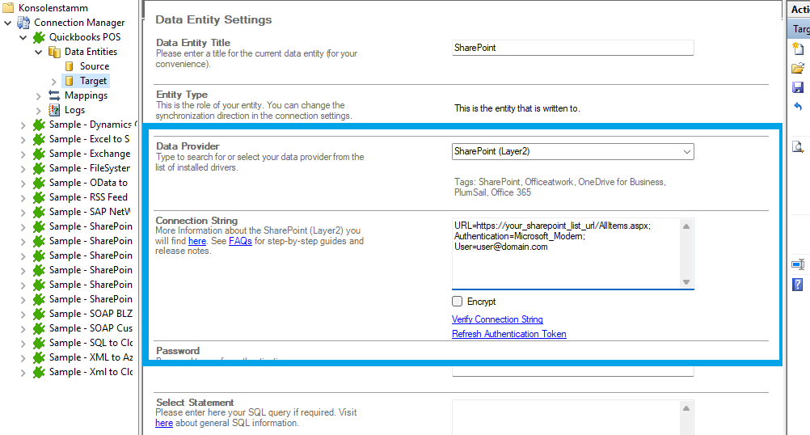The height and width of the screenshot is (435, 810).
Task: Click the Connection Manager icon
Action: click(x=23, y=22)
